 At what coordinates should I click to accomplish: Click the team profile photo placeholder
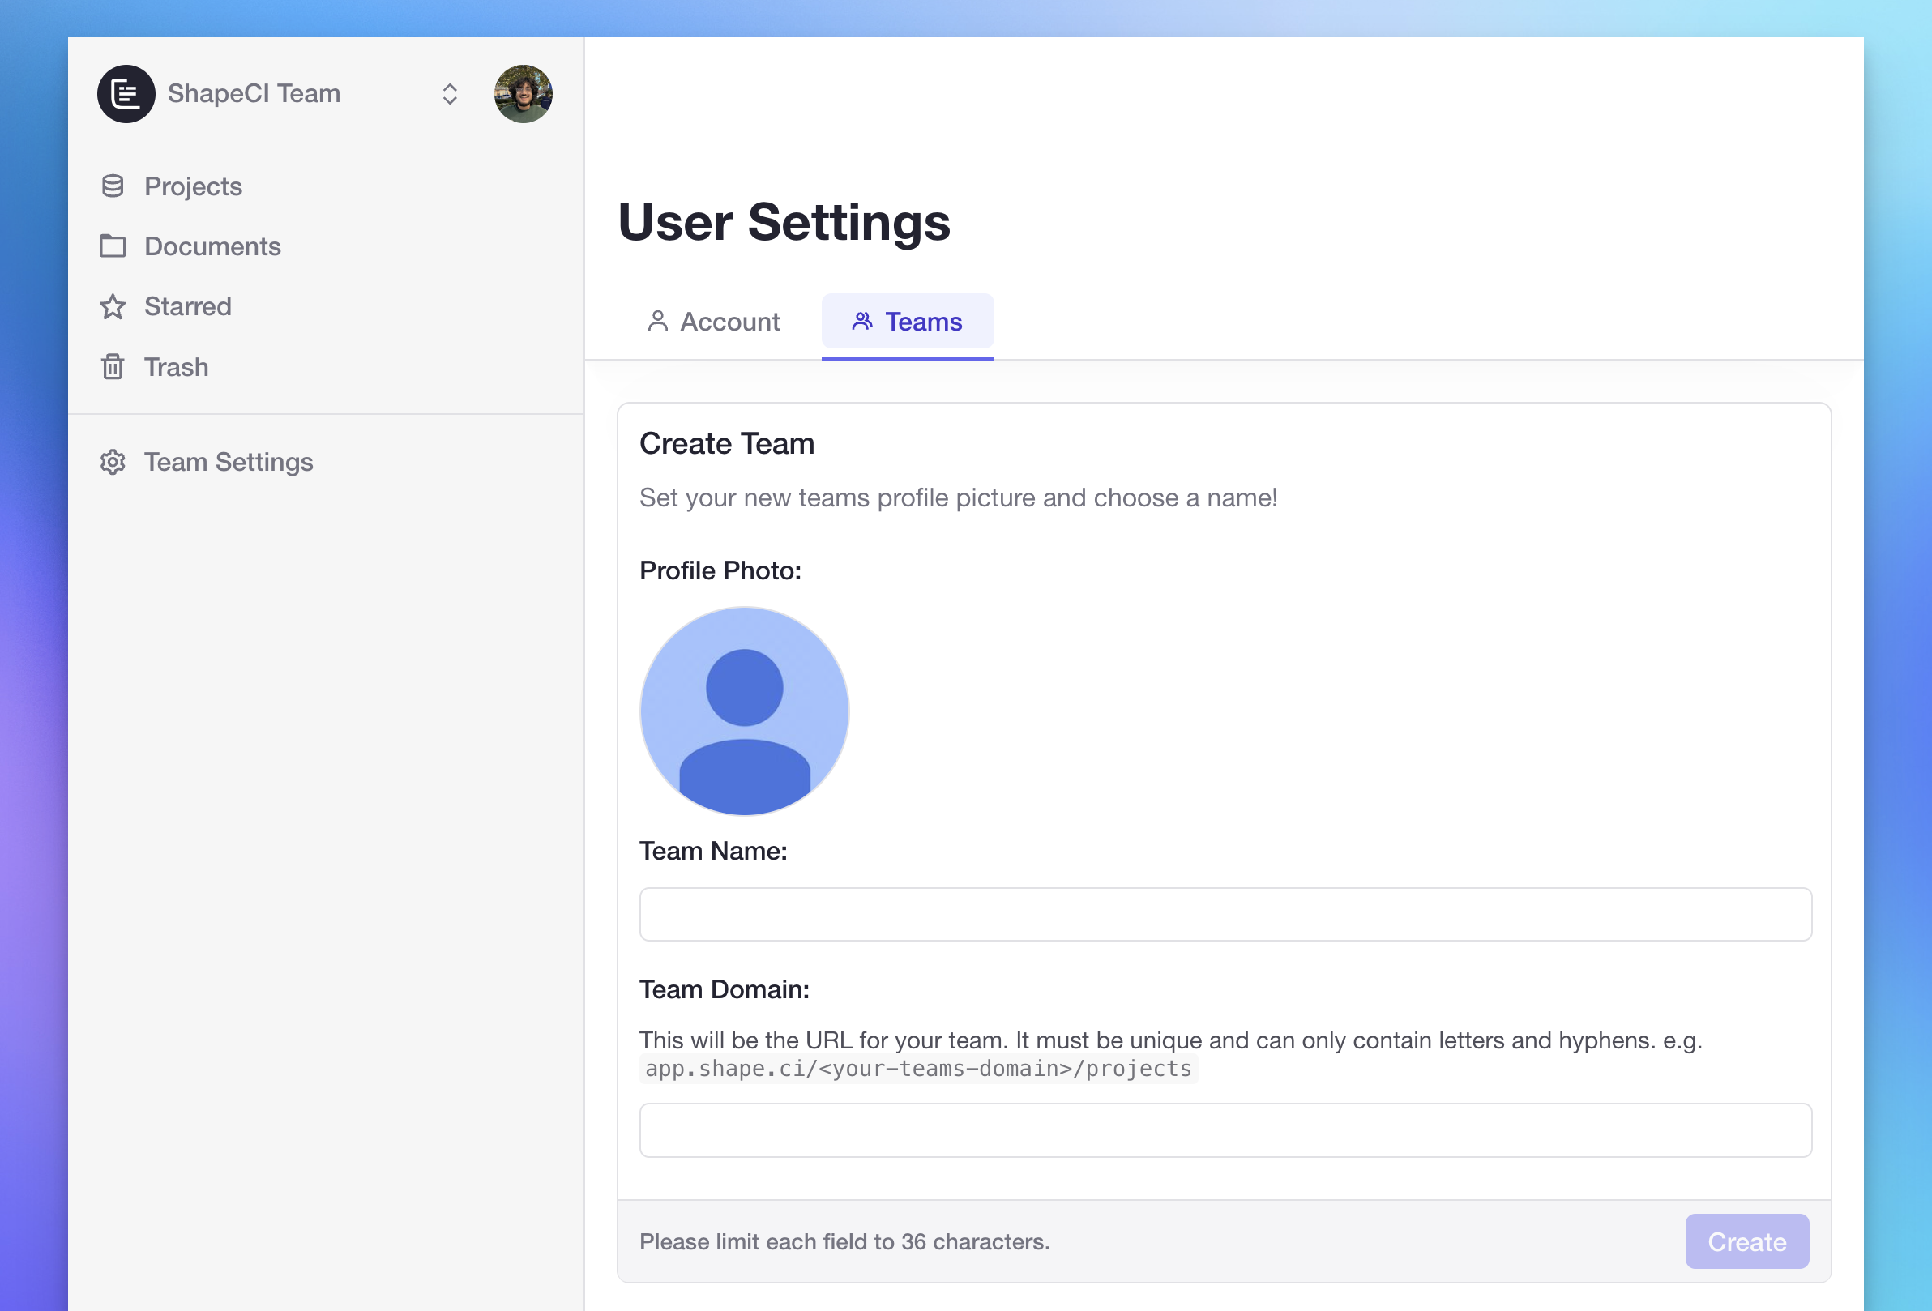(744, 711)
